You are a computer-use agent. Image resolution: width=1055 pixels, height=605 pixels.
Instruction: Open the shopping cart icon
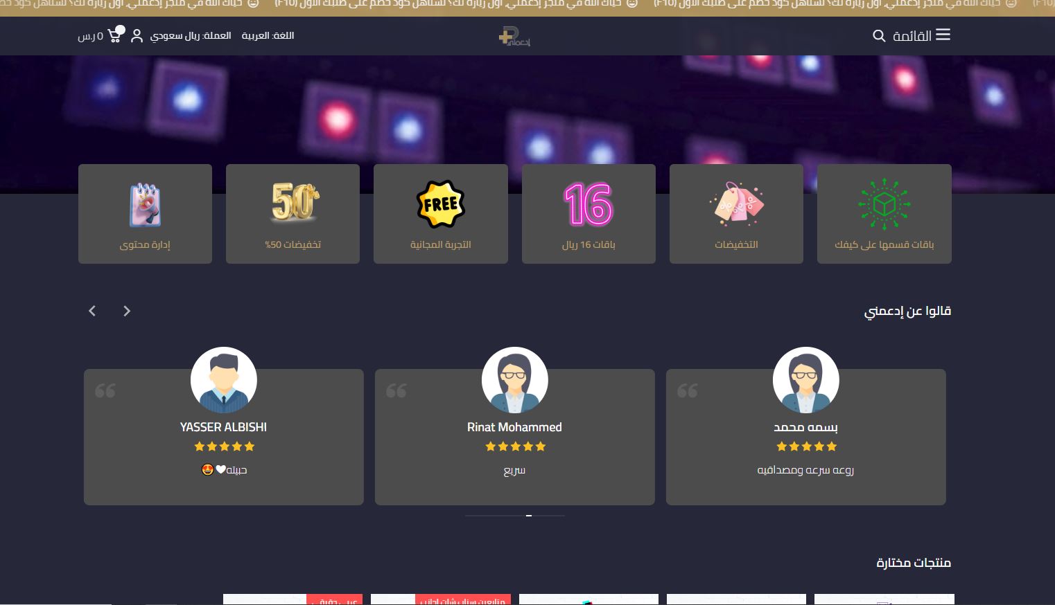[115, 35]
